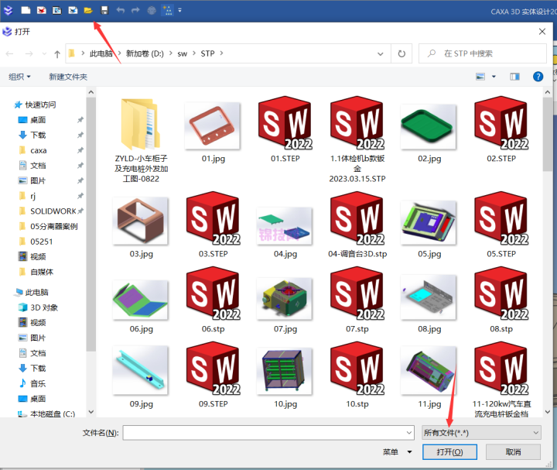Image resolution: width=557 pixels, height=470 pixels.
Task: Click the undo arrow in title toolbar
Action: coord(120,10)
